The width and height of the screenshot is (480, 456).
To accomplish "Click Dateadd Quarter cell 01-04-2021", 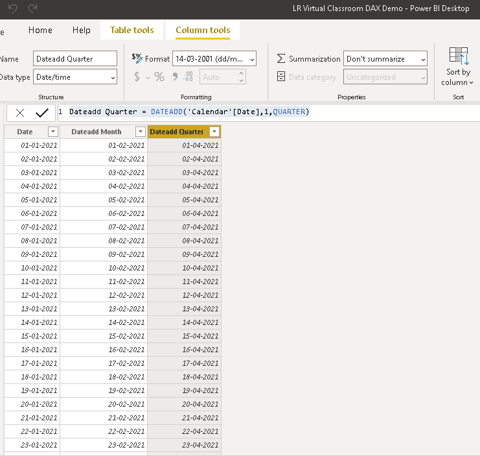I will point(184,145).
